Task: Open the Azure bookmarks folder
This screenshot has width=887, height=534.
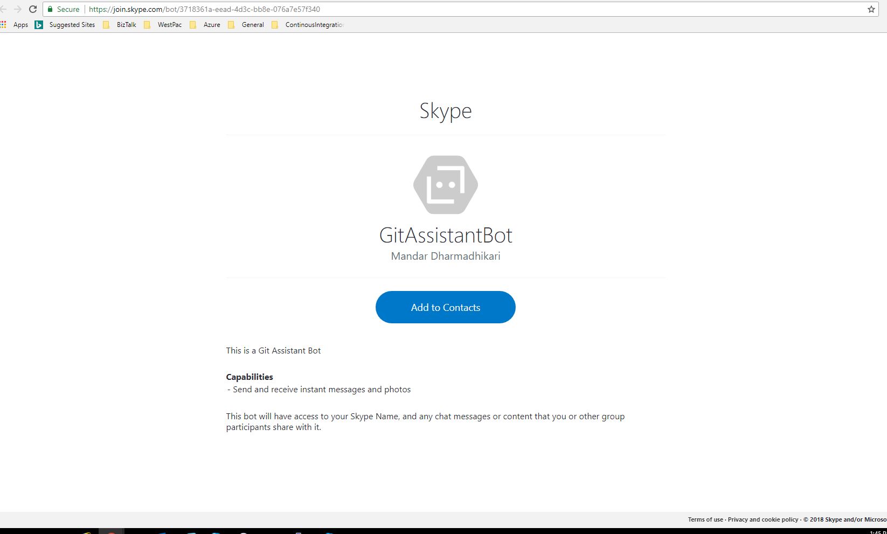Action: coord(205,25)
